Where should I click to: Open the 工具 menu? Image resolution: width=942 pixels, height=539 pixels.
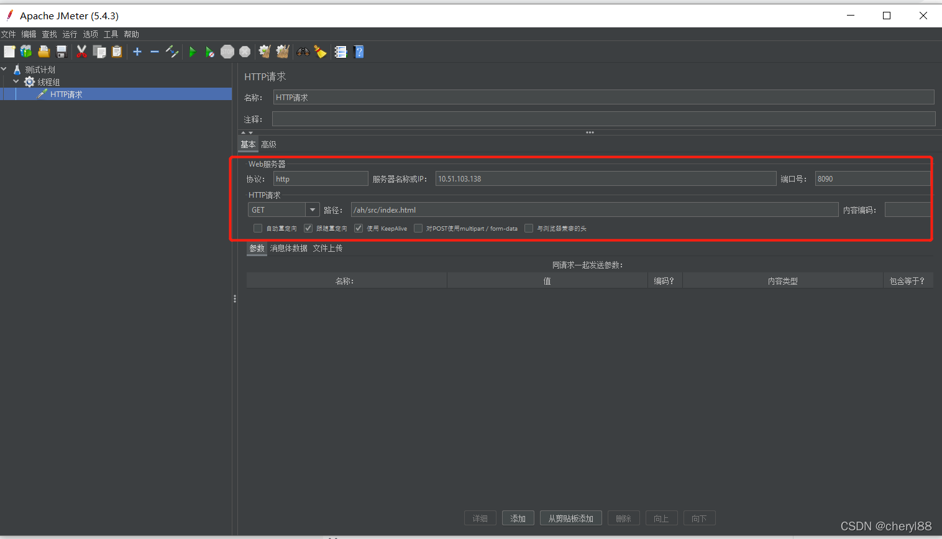click(x=111, y=34)
